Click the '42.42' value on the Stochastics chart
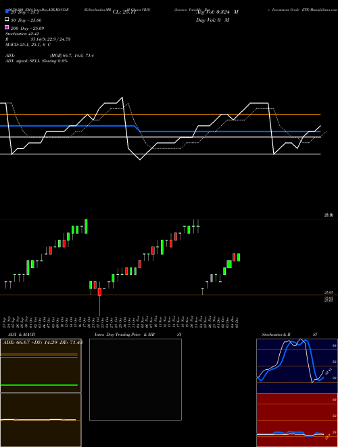Image resolution: width=338 pixels, height=447 pixels. 329,371
